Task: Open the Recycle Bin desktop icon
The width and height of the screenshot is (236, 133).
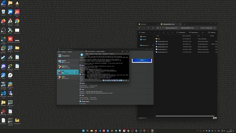Action: [x=3, y=12]
